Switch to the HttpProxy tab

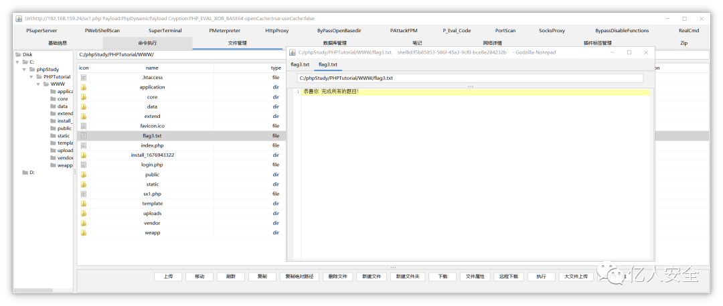click(x=277, y=31)
